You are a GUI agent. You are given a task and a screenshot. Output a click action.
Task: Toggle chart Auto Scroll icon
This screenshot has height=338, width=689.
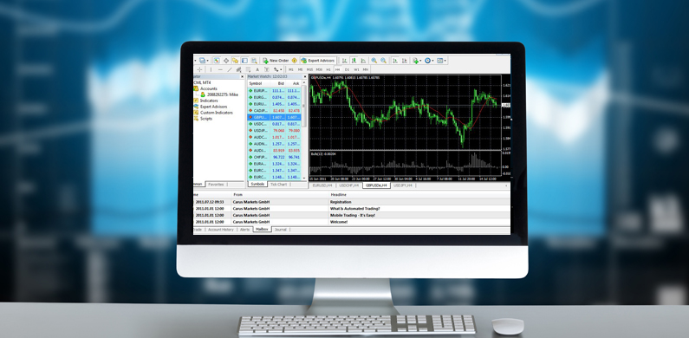pyautogui.click(x=395, y=61)
